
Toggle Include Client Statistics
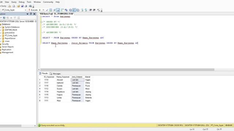point(66,10)
